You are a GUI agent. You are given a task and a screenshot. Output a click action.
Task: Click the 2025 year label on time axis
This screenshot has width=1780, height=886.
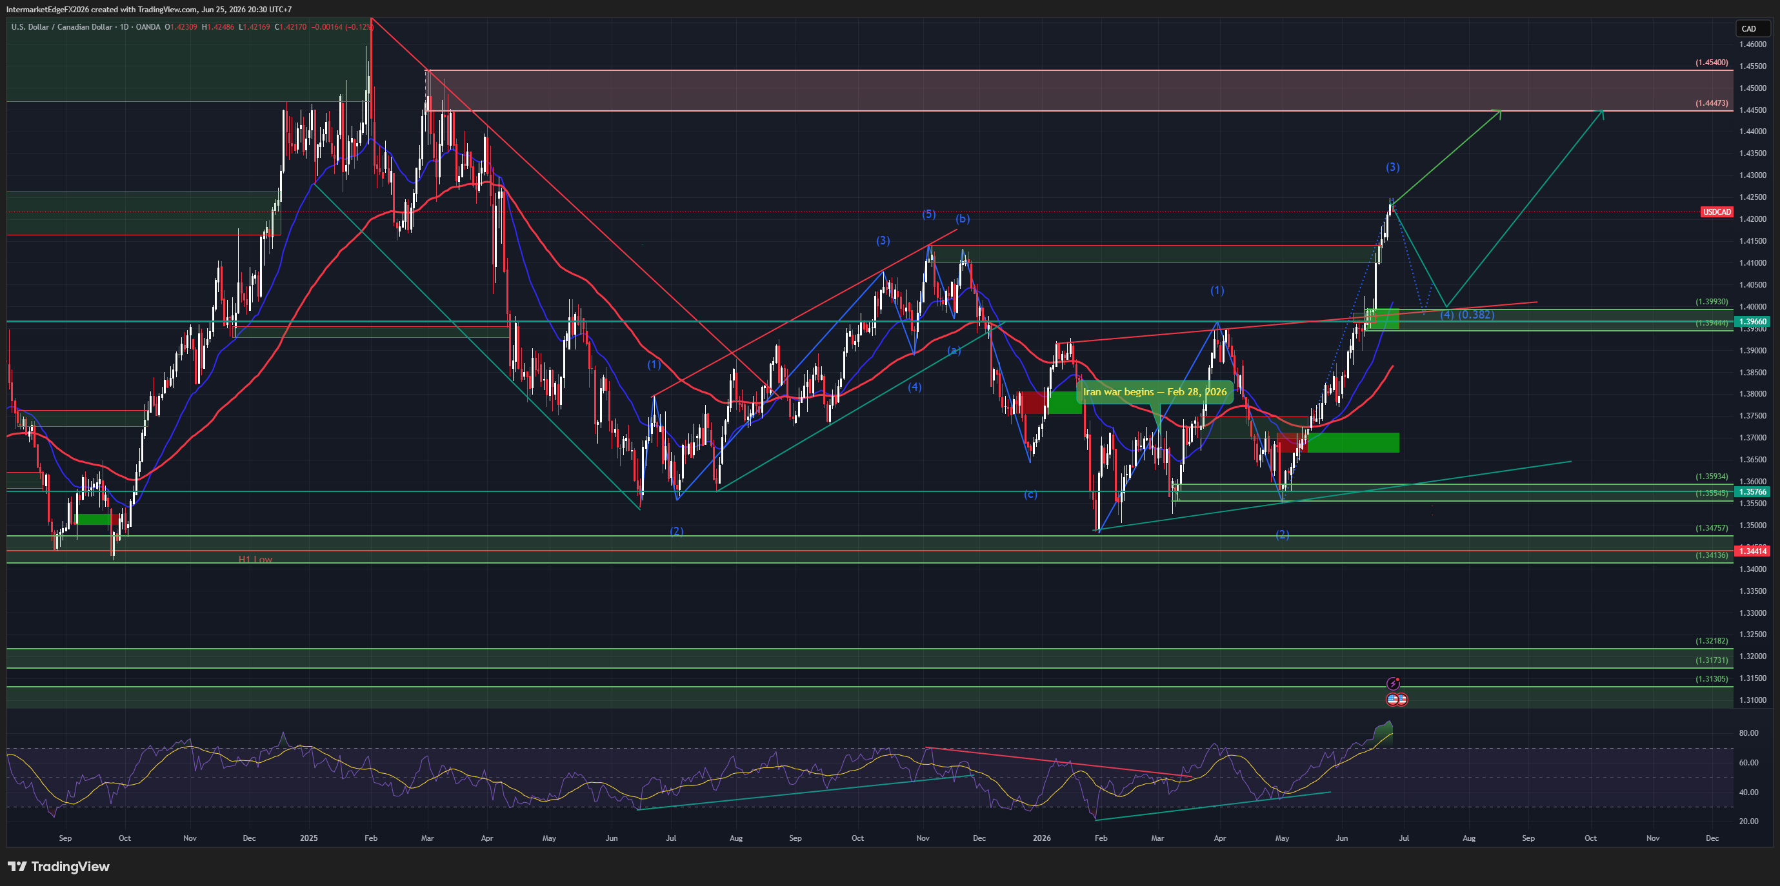tap(309, 838)
